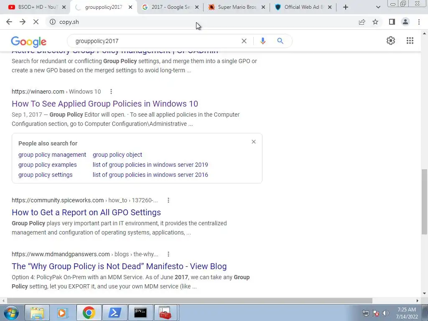
Task: Launch File Explorer from the taskbar
Action: pos(37,313)
